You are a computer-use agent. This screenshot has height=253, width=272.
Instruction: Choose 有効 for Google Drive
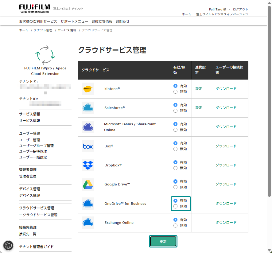pyautogui.click(x=175, y=181)
